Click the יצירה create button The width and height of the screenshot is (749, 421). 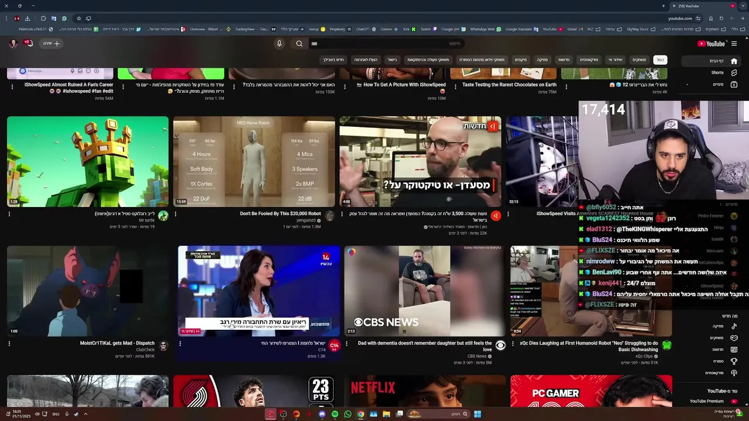51,43
